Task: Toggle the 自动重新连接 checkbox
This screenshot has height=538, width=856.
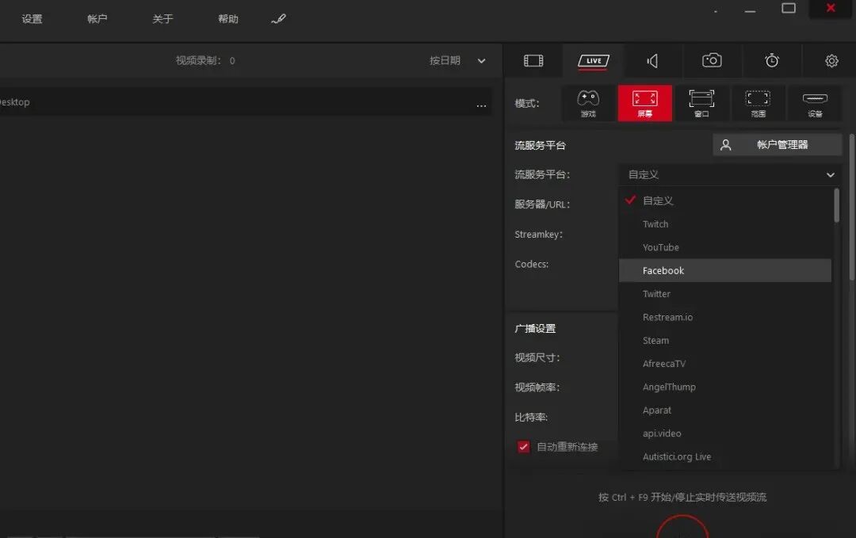Action: coord(524,447)
